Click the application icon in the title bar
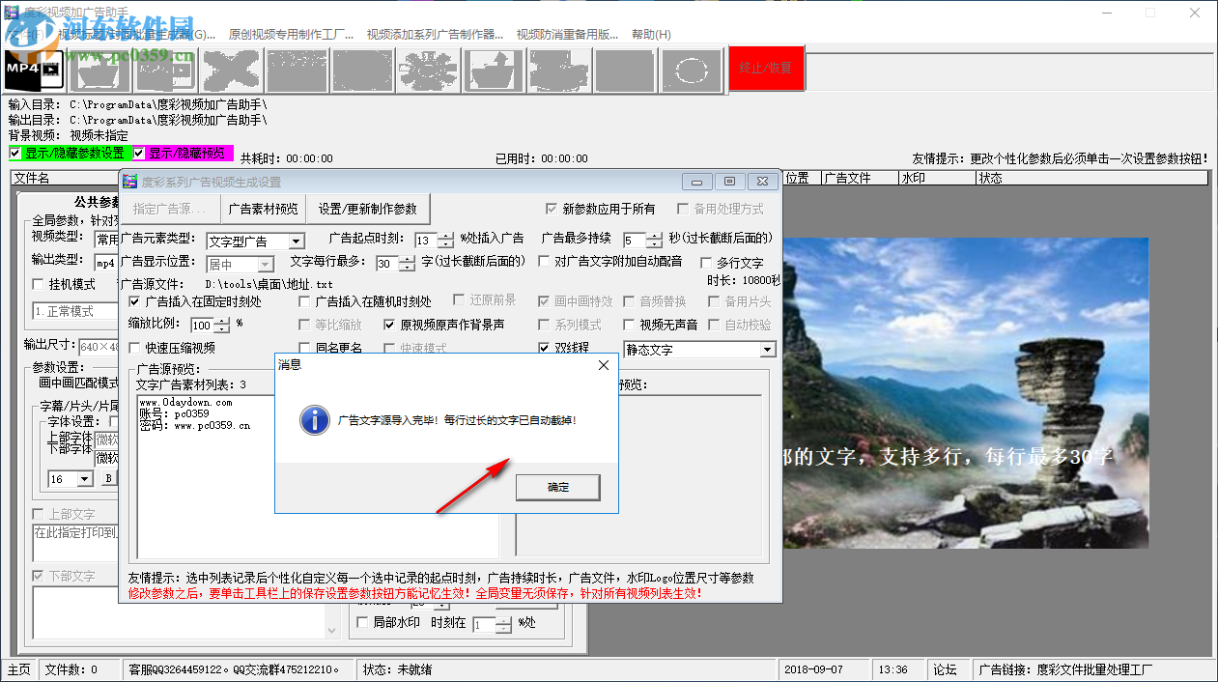The image size is (1218, 682). (x=10, y=10)
